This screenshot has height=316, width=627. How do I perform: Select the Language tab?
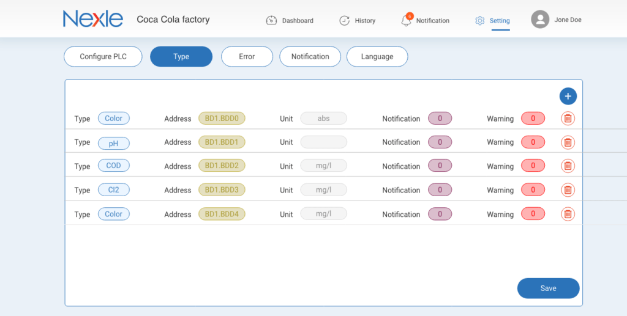(x=377, y=56)
